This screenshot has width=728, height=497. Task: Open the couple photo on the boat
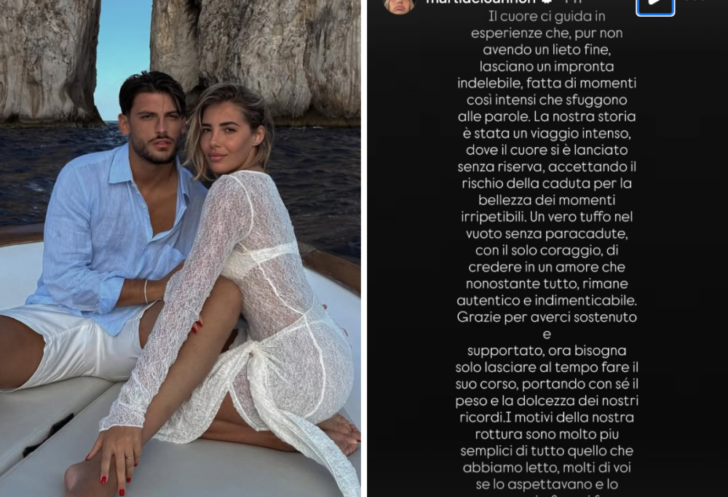coord(180,248)
